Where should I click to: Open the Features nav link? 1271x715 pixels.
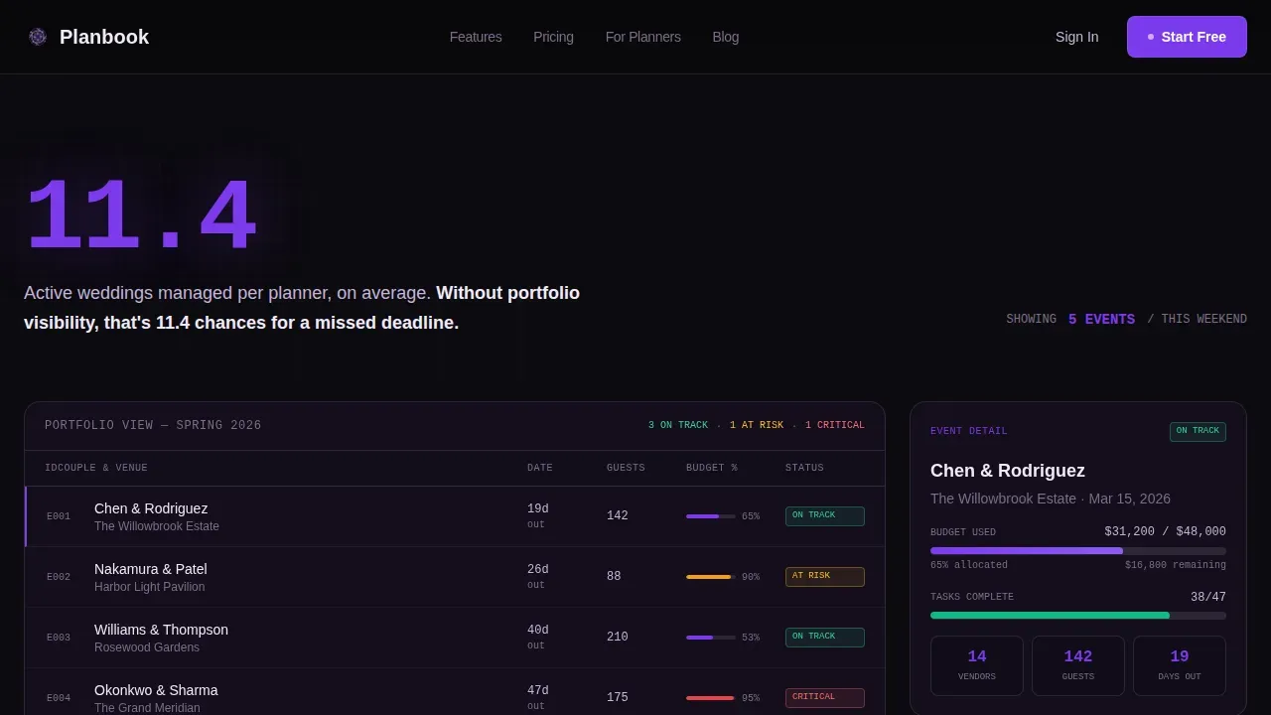(476, 37)
